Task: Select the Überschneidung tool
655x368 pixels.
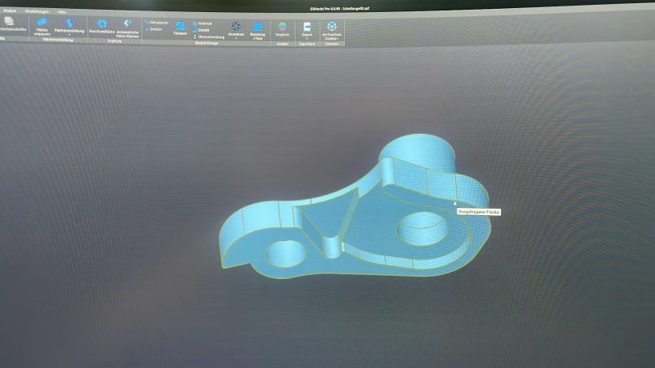Action: pos(209,36)
